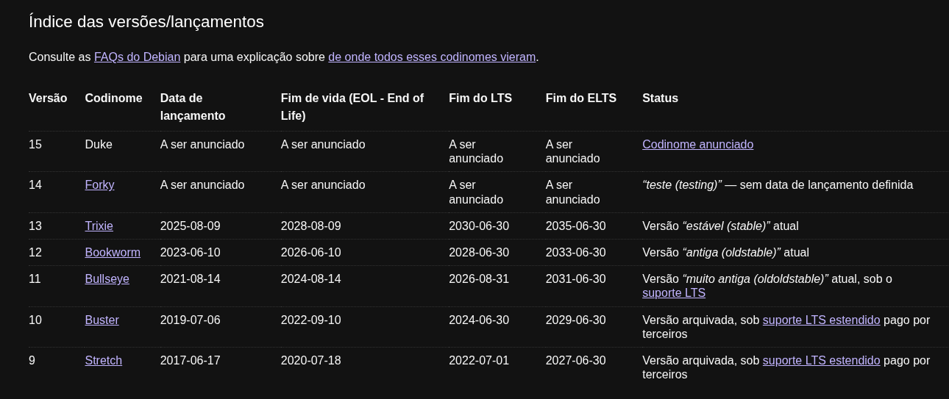Open the Forky codename link
This screenshot has width=949, height=399.
point(99,185)
